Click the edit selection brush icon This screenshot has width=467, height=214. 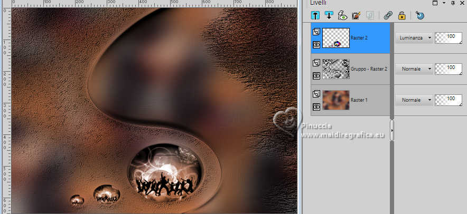pos(356,15)
